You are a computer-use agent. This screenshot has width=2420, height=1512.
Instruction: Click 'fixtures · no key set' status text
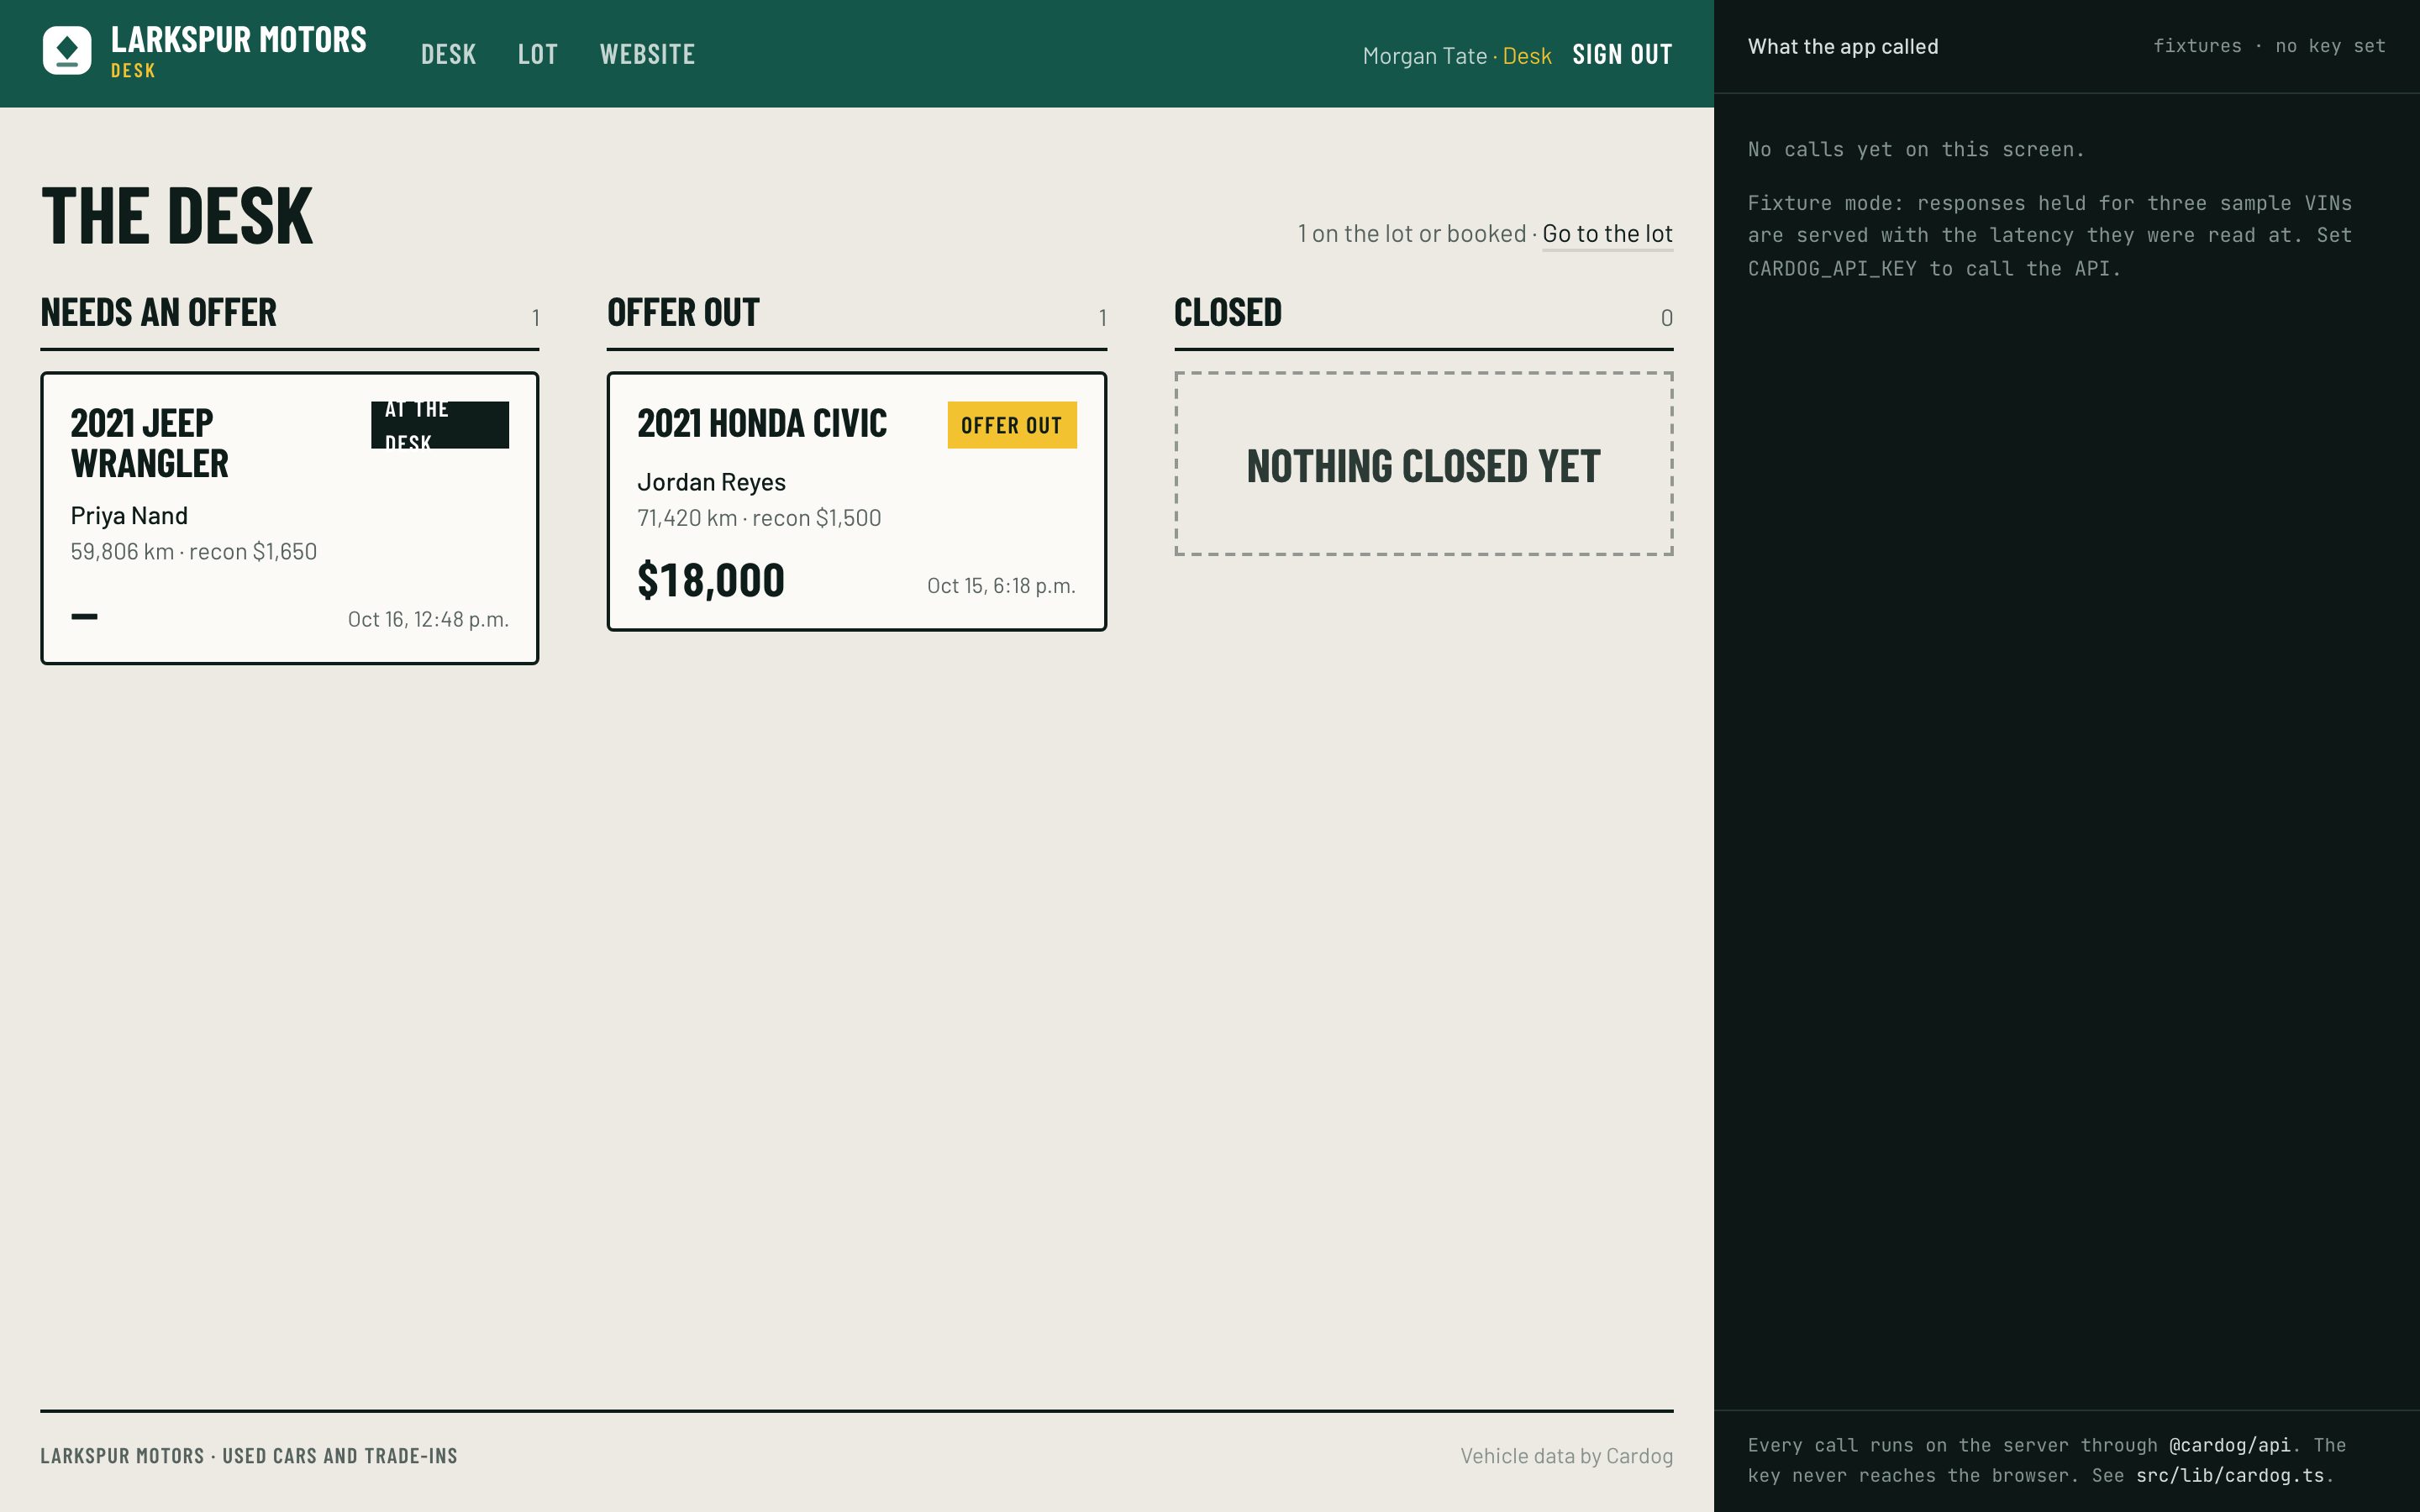2269,46
